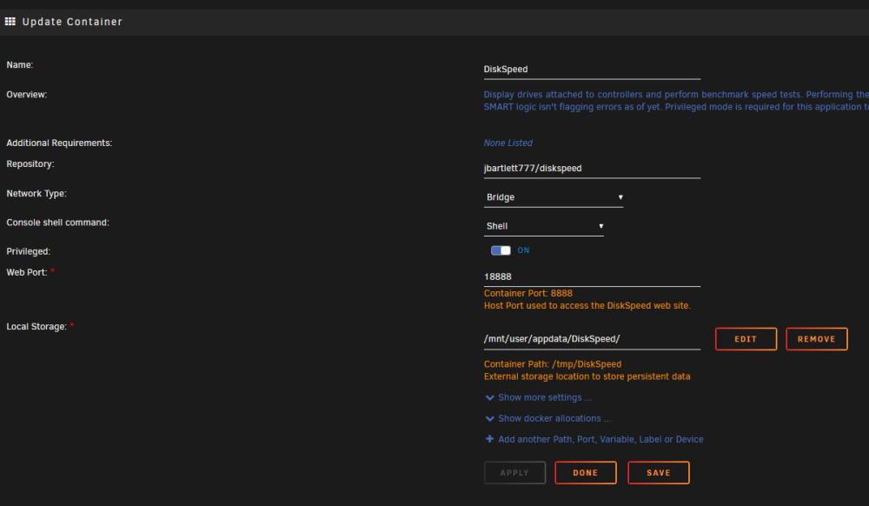Screen dimensions: 869x506
Task: Click the Repository field jbartlett777/diskspeed
Action: click(592, 169)
